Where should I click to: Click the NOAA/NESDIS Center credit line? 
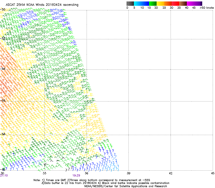(126, 186)
